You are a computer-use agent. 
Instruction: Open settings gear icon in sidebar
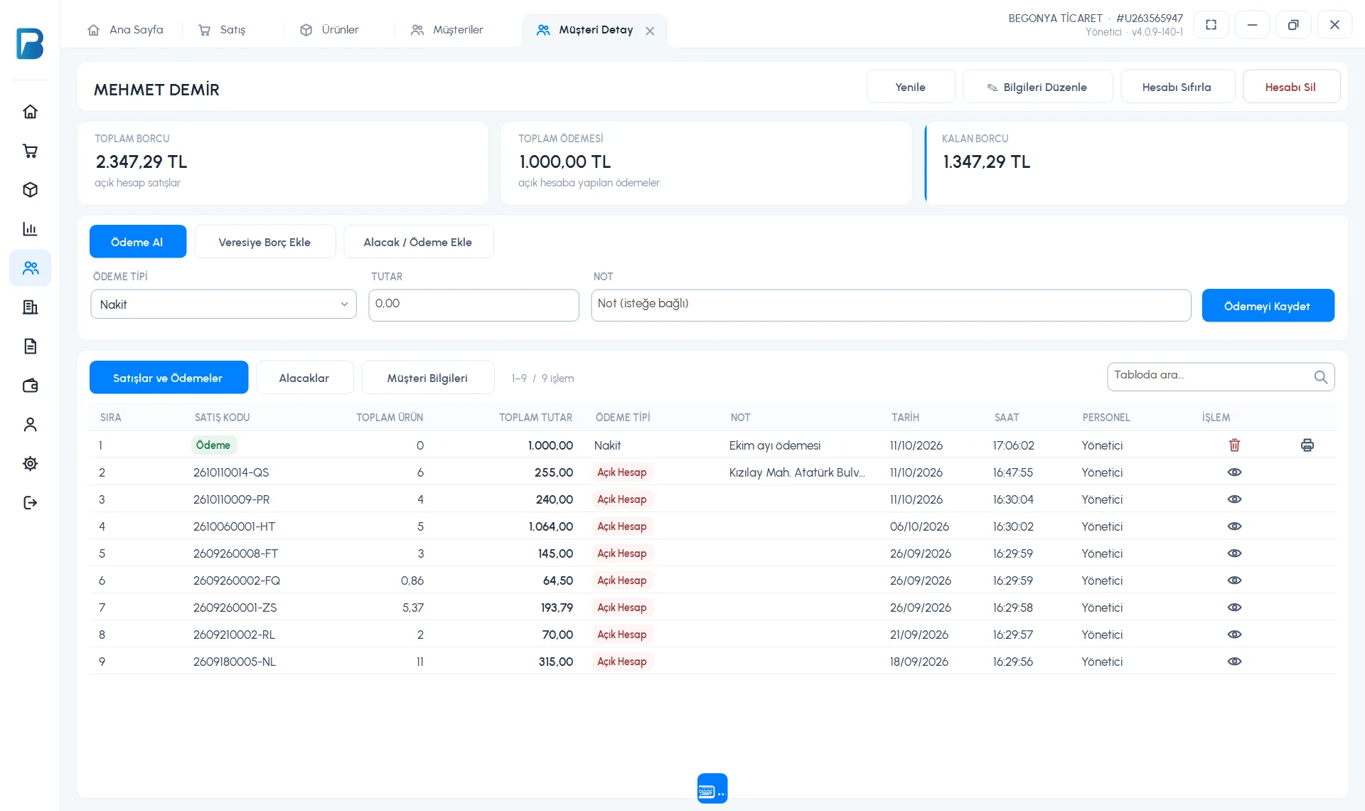pos(30,464)
